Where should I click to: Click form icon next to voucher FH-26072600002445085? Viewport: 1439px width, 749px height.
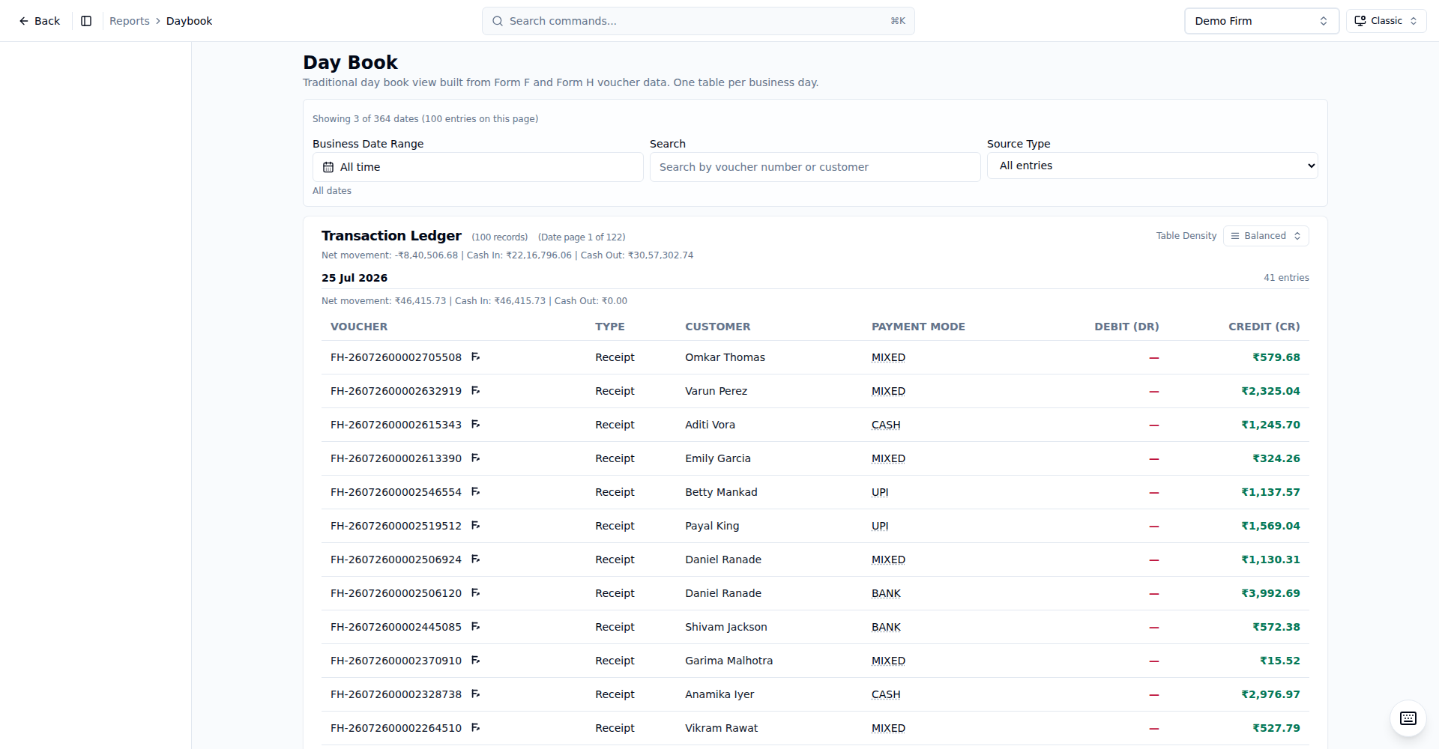tap(475, 627)
